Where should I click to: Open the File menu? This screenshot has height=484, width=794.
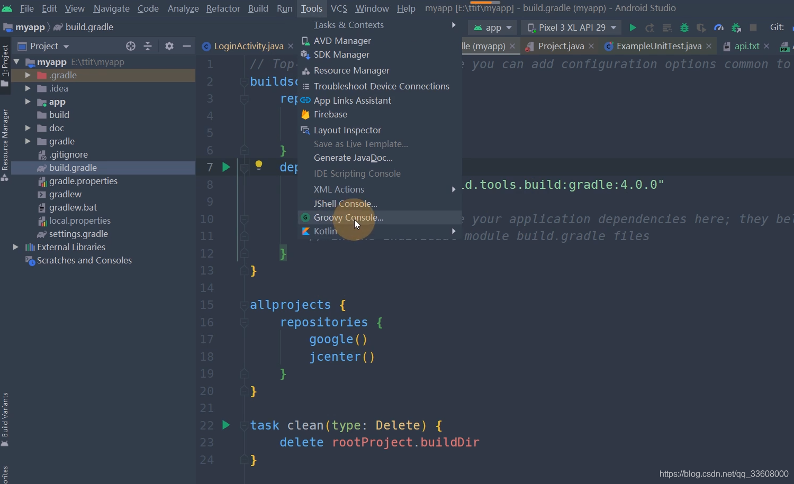(26, 8)
